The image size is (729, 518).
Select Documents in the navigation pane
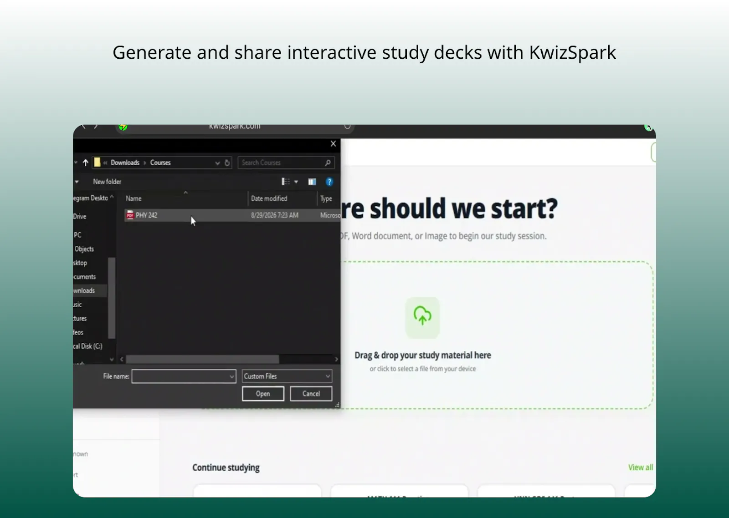pyautogui.click(x=84, y=277)
